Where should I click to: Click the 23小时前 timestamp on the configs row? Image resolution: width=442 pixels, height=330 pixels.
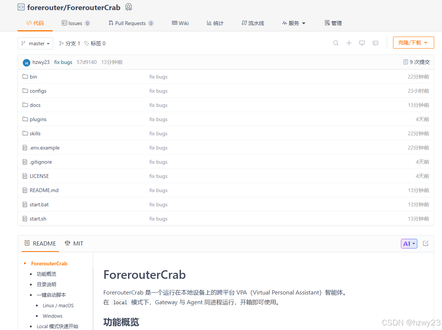[418, 91]
